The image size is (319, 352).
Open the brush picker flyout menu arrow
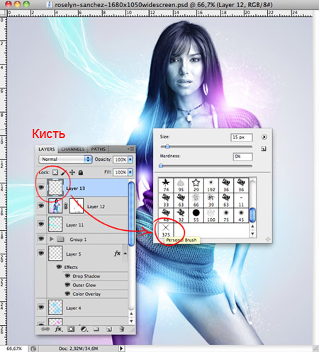click(x=264, y=137)
